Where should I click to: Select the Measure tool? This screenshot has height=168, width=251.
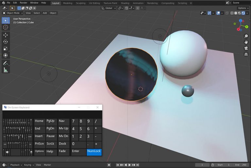(6, 70)
